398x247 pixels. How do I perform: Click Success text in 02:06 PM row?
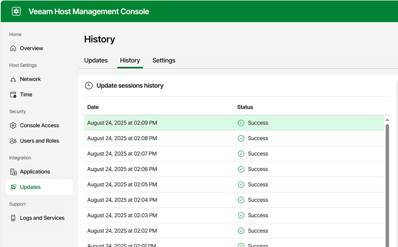[258, 169]
